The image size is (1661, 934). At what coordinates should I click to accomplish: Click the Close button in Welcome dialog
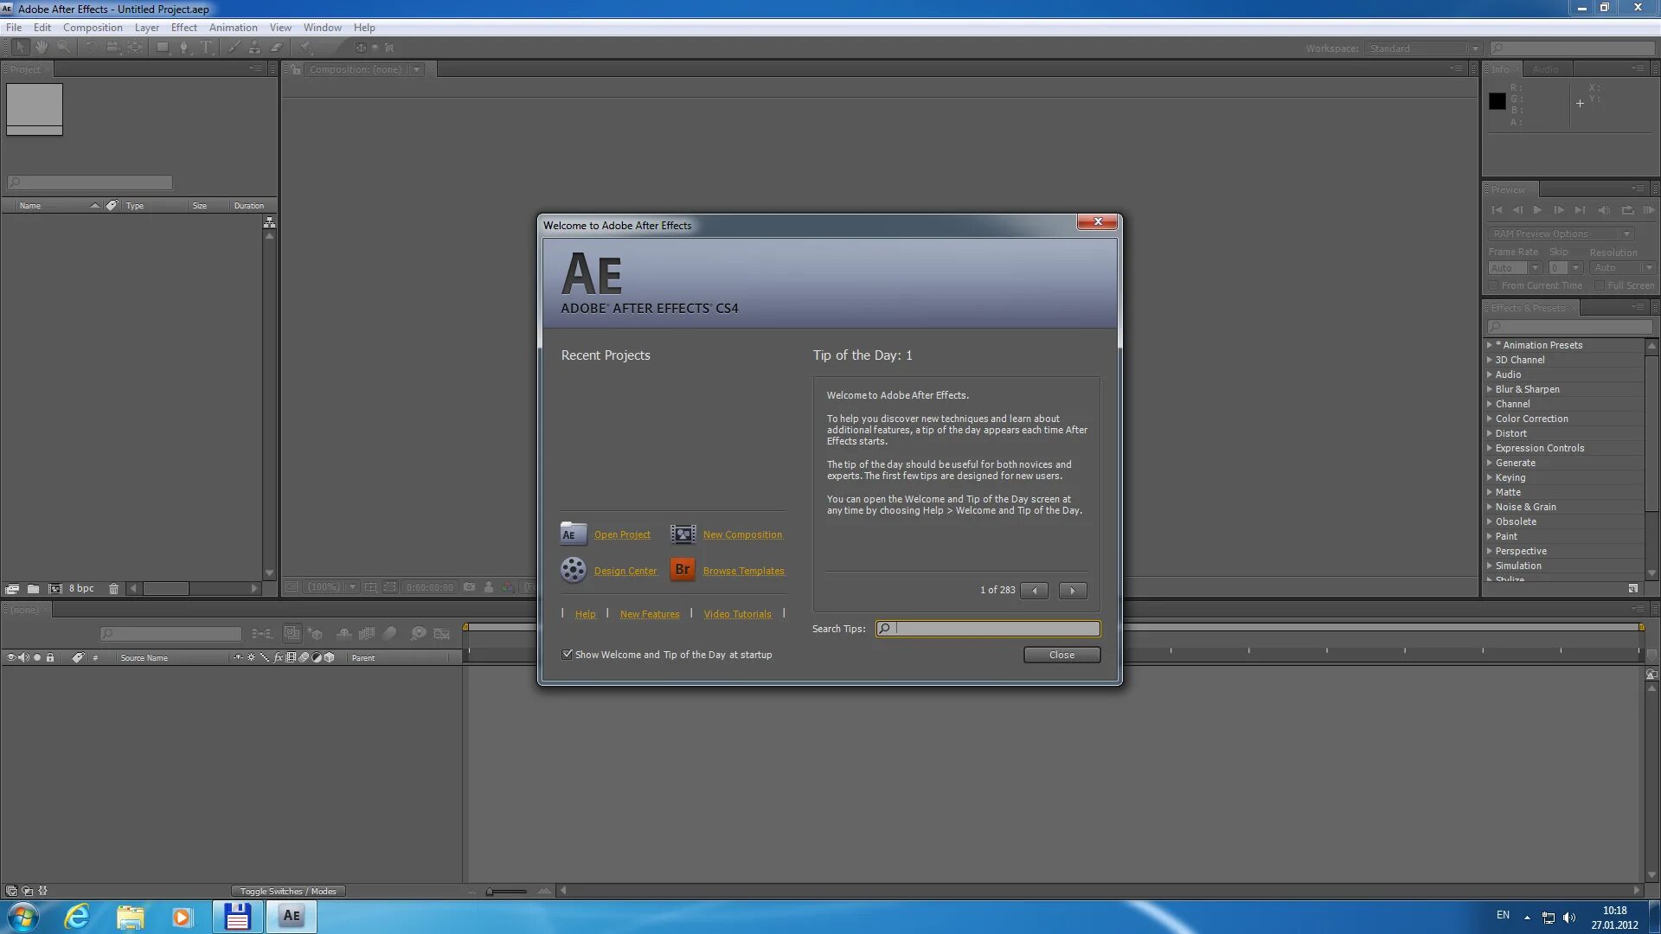pyautogui.click(x=1061, y=655)
